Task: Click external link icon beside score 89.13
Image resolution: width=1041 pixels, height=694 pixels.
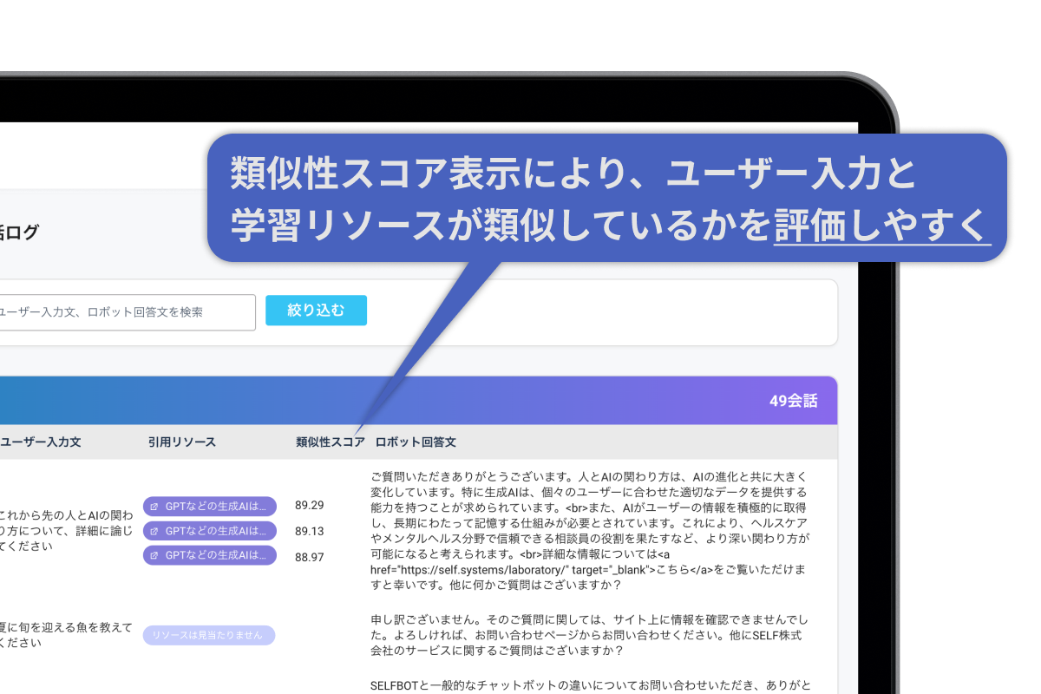Action: pyautogui.click(x=154, y=531)
